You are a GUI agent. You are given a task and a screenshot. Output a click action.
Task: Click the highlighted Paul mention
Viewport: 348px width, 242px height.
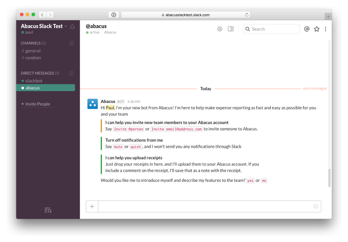click(x=110, y=108)
